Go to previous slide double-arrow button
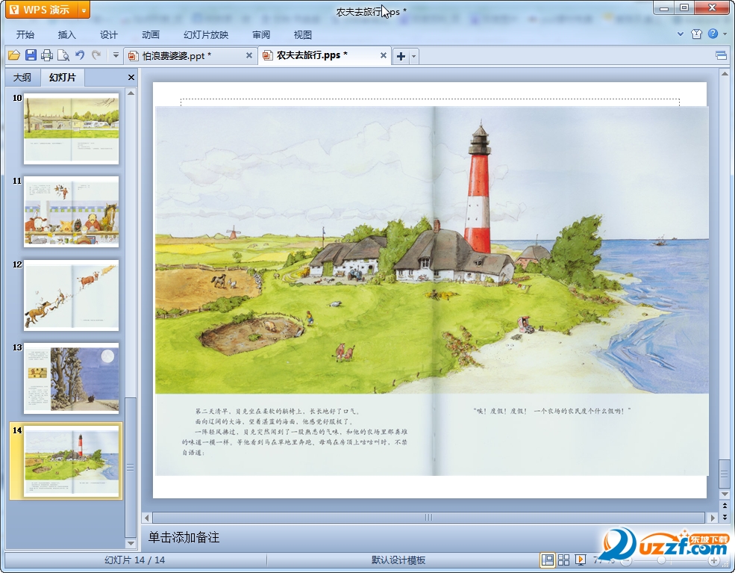The height and width of the screenshot is (573, 735). click(x=725, y=506)
